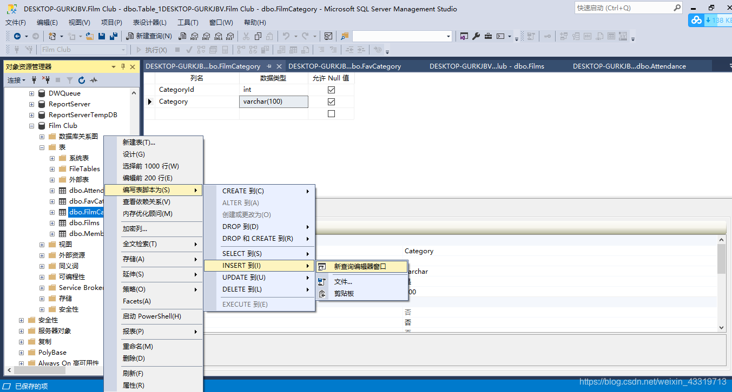Choose 新查询编辑器窗口 in submenu

[x=360, y=266]
